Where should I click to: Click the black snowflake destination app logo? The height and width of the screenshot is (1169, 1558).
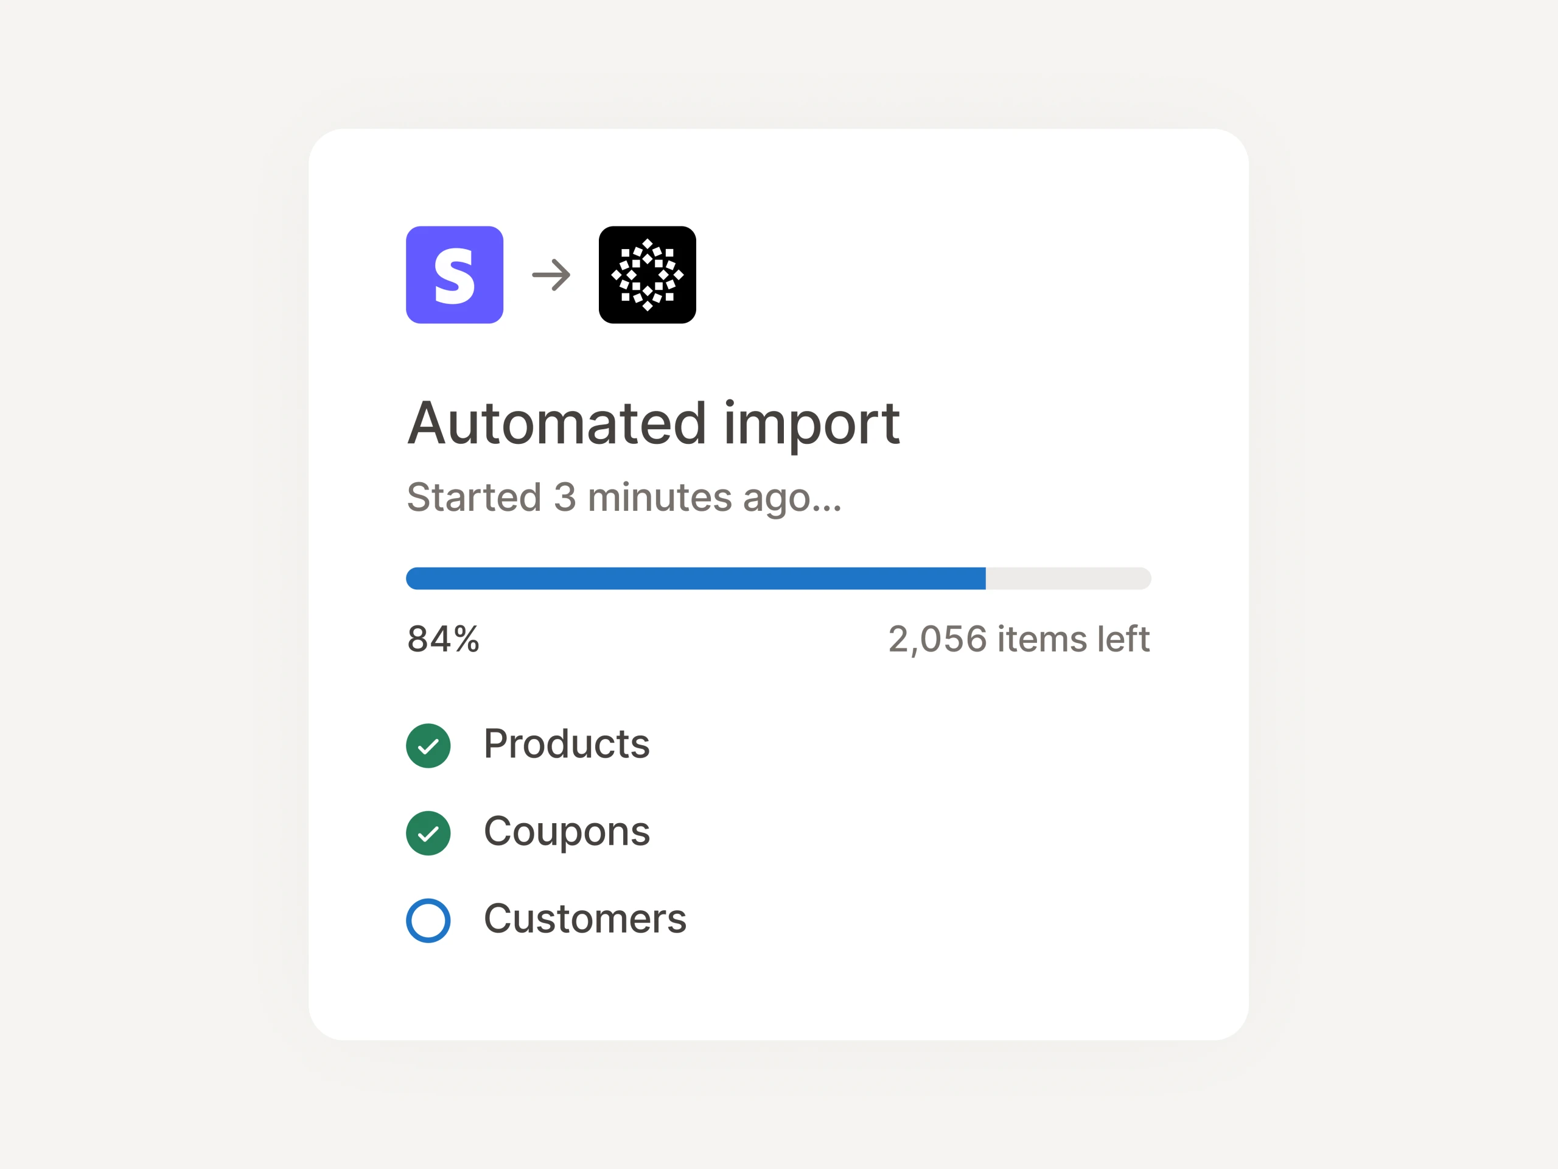tap(648, 275)
